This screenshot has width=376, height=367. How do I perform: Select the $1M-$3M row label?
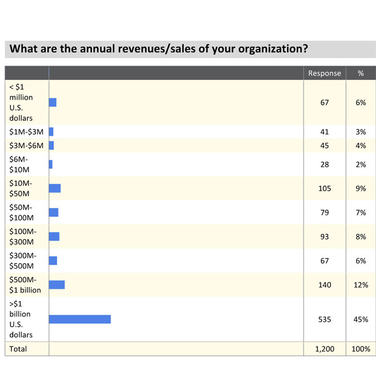[x=26, y=132]
